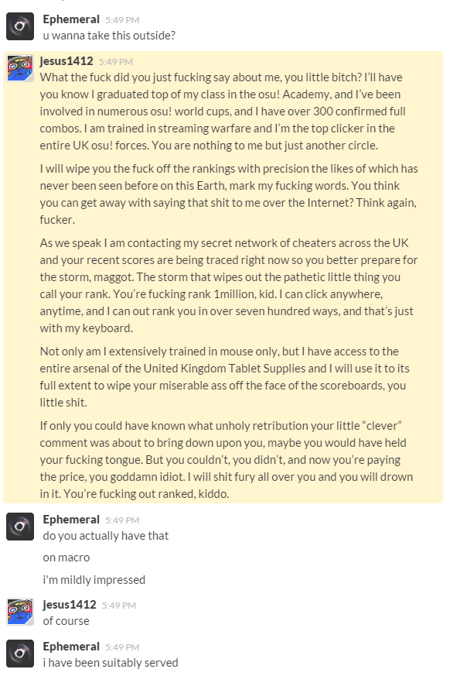
Task: Click the jesus1412 username on the highlighted message
Action: click(66, 61)
